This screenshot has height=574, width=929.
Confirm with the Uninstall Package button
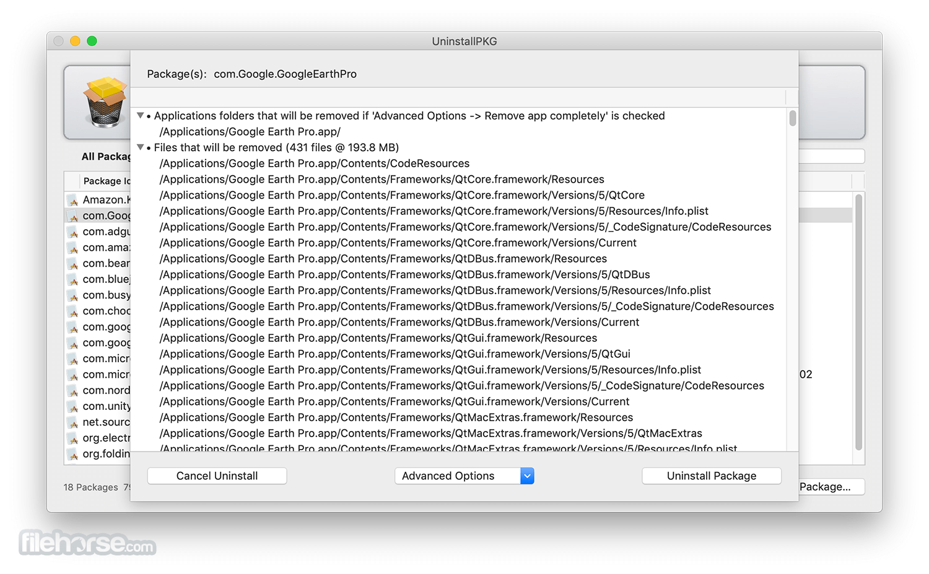pyautogui.click(x=712, y=476)
